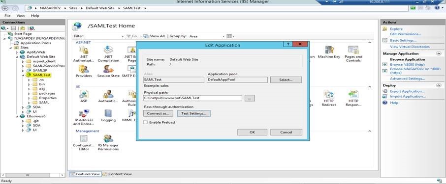Open the ASP feature icon
446x184 pixels.
(84, 96)
